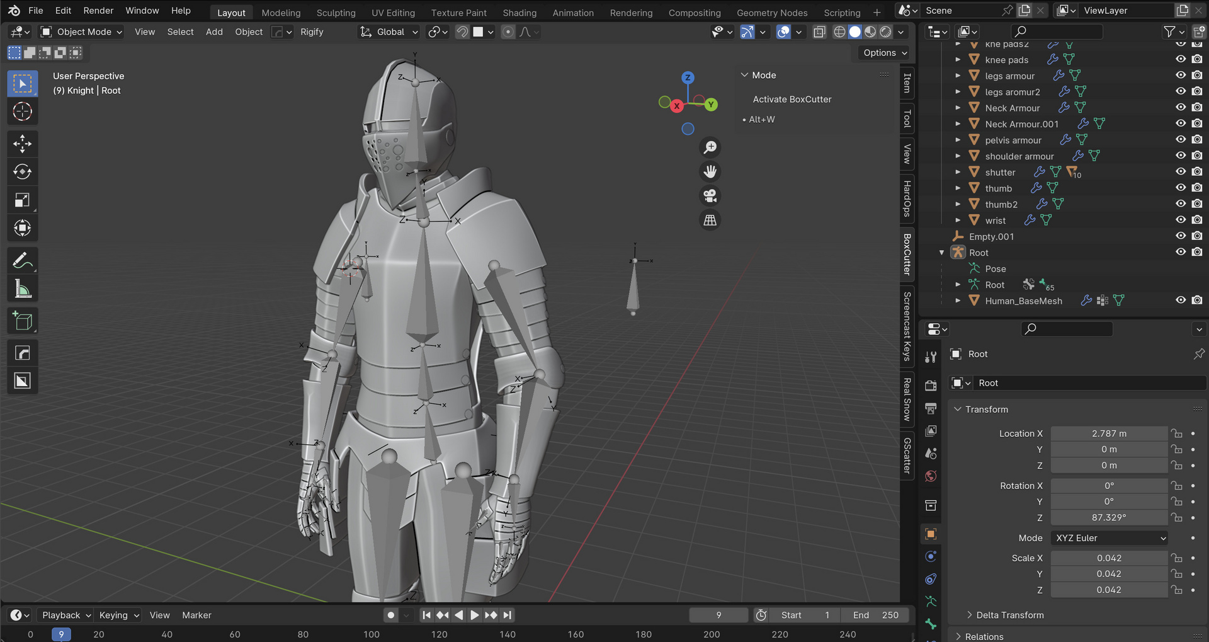Open the Rigify header menu
1209x642 pixels.
pyautogui.click(x=312, y=32)
